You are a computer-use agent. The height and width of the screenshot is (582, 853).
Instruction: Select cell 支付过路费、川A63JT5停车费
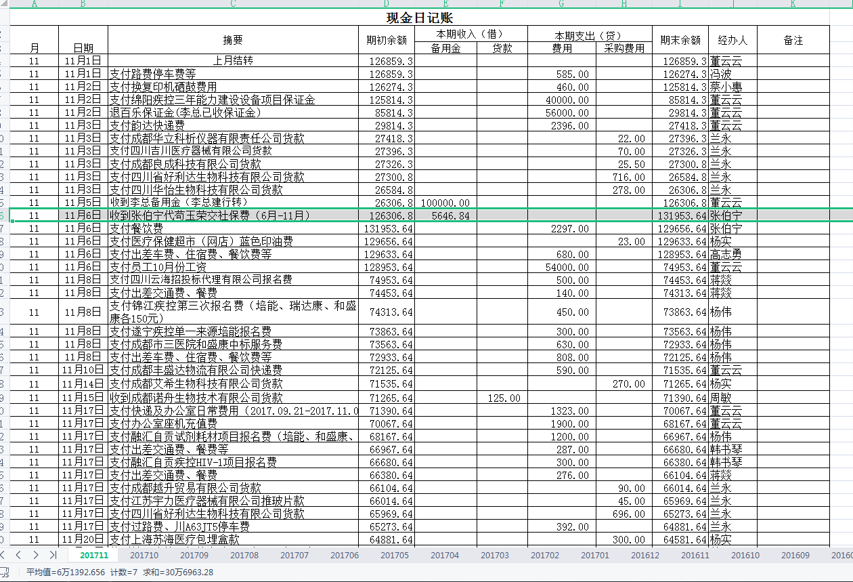pyautogui.click(x=233, y=526)
